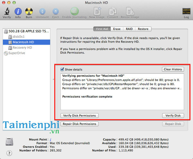This screenshot has width=193, height=159.
Task: Click the 'Verifying permissions for "Macintosh HD"' heading
Action: pyautogui.click(x=93, y=76)
